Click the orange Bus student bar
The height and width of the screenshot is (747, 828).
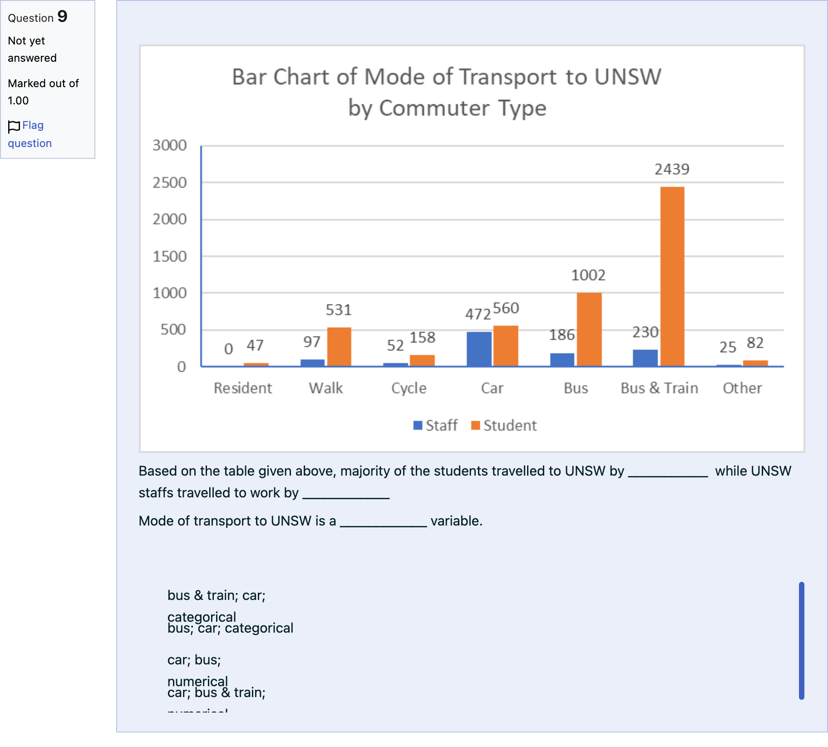coord(589,329)
